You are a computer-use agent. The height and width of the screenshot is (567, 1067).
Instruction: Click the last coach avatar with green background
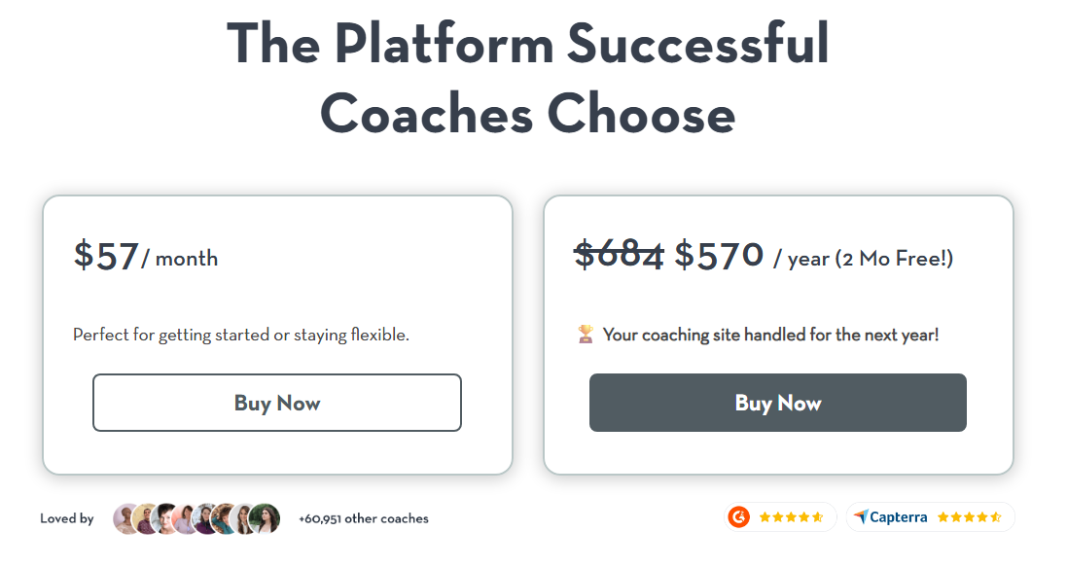coord(265,518)
